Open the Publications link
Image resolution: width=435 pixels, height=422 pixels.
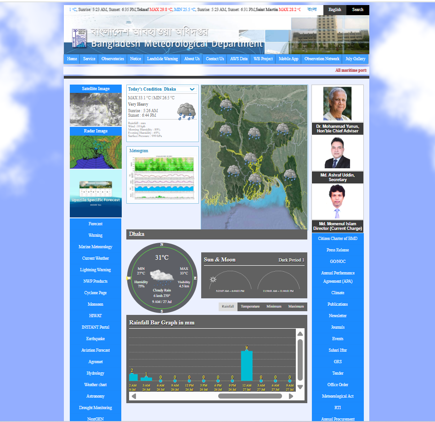pos(338,304)
